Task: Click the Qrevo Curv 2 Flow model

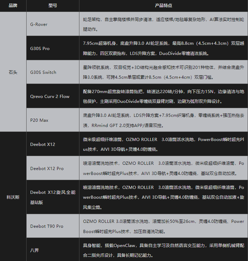Action: 50,97
